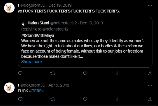Share the Dec 19, 2019 tweet
This screenshot has width=158, height=106.
tap(150, 73)
